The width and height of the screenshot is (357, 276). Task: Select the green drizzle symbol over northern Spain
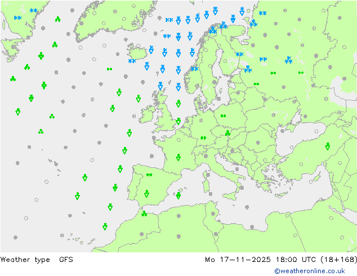tap(149, 175)
